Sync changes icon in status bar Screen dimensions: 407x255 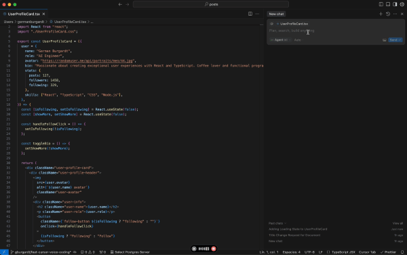point(75,252)
